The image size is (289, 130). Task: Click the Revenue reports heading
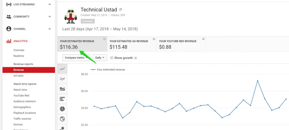(x=23, y=64)
